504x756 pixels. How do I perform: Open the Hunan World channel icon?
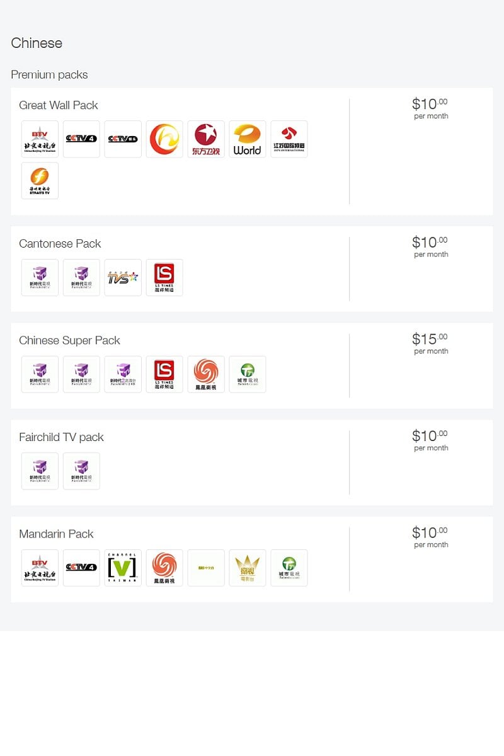point(248,139)
